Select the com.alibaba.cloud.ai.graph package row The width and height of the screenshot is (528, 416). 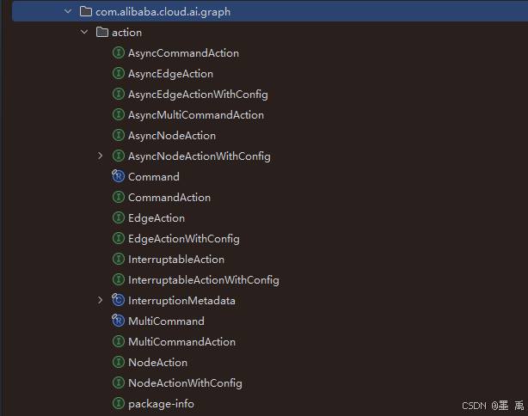[270, 11]
